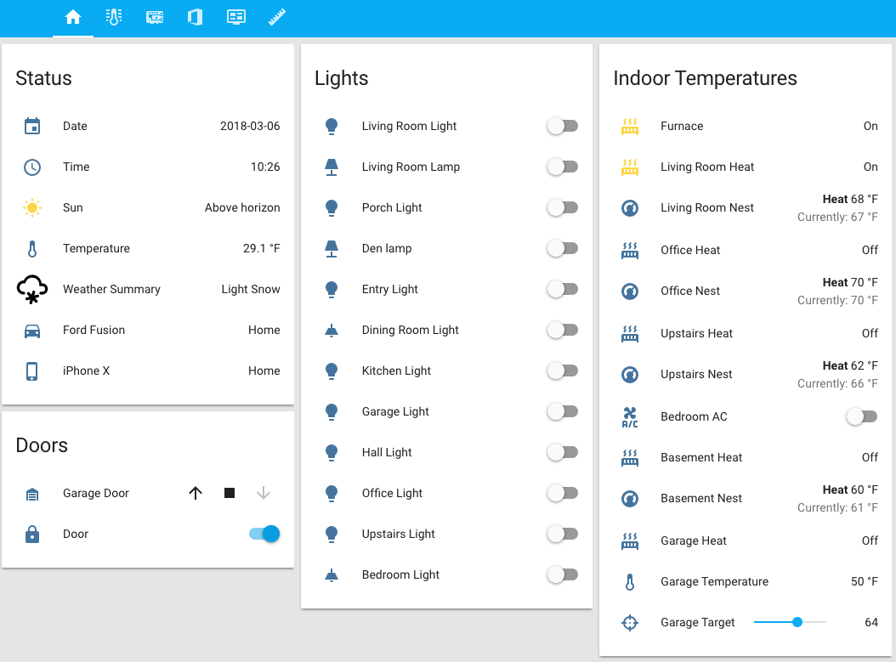The height and width of the screenshot is (662, 896).
Task: Turn on the Kitchen Light switch
Action: (562, 371)
